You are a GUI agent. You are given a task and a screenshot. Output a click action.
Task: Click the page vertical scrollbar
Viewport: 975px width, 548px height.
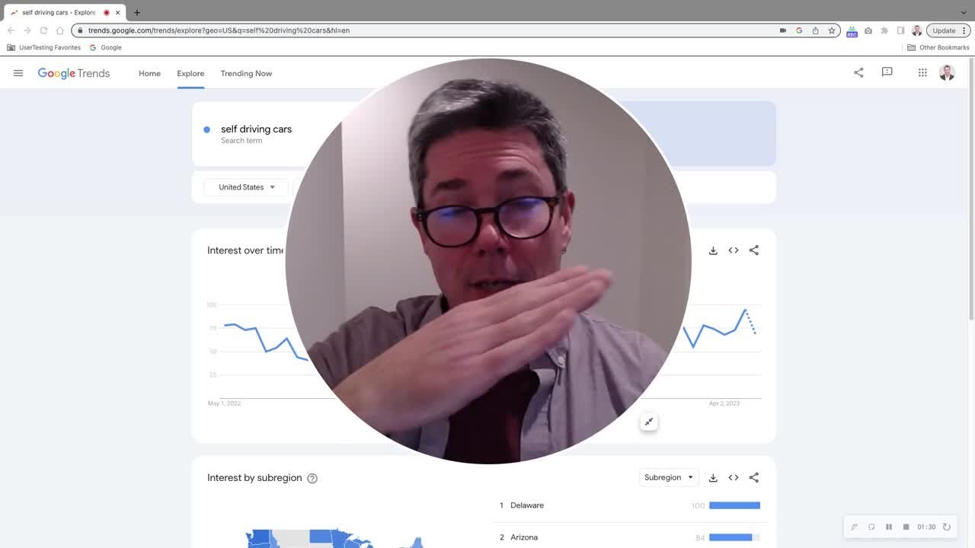tap(970, 190)
